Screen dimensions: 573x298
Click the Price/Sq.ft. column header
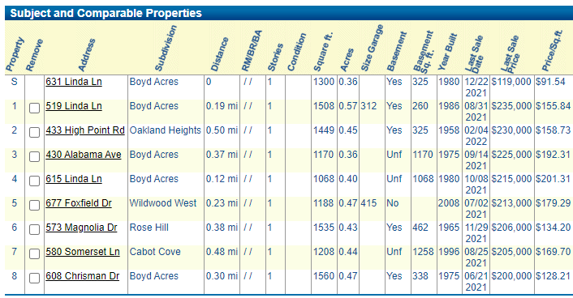(x=552, y=50)
